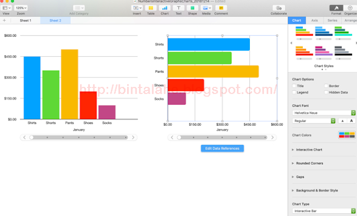Open the Zoom percentage dropdown
Screen dimensions: 357x216
(21, 8)
